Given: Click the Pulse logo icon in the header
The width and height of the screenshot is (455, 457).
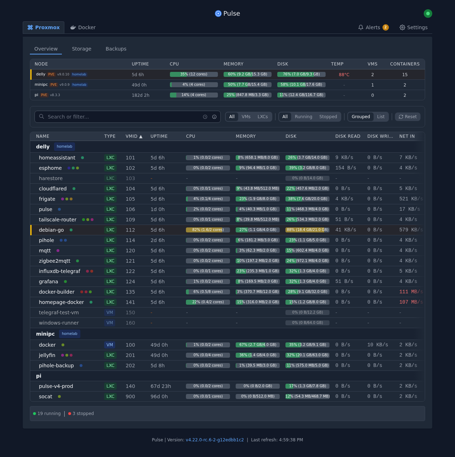Looking at the screenshot, I should 218,14.
